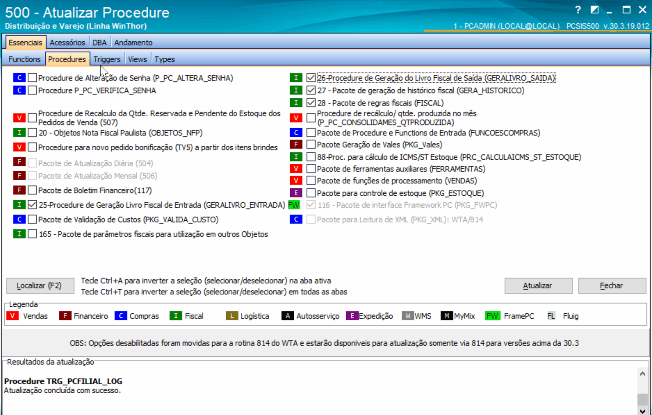Click the Compras legend icon

[121, 316]
